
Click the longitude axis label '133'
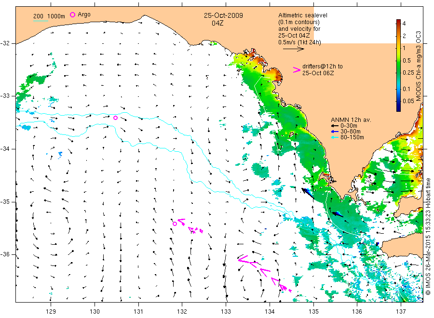[x=226, y=312]
